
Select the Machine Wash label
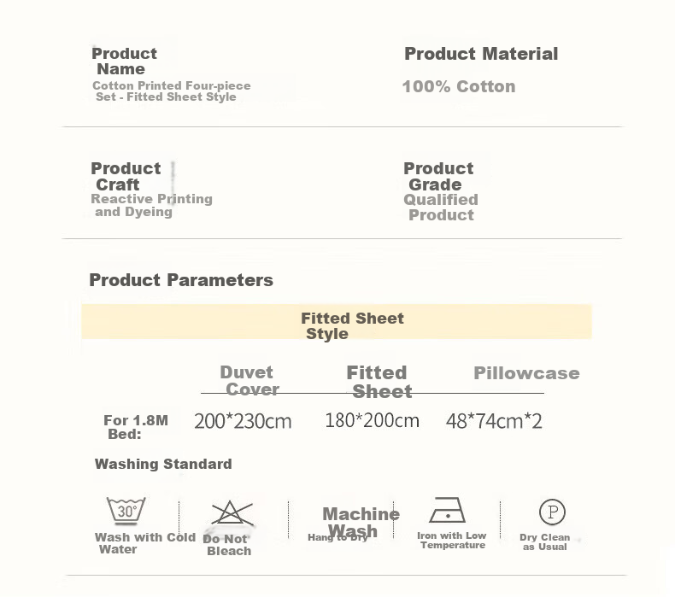pyautogui.click(x=361, y=522)
